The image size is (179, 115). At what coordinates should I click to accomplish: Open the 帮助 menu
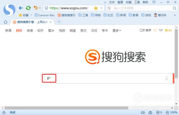tap(145, 2)
